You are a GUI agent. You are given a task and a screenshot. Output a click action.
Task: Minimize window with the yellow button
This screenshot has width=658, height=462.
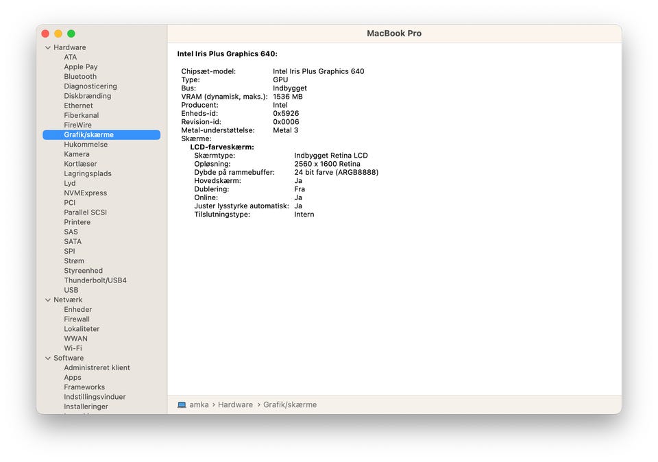pos(58,34)
